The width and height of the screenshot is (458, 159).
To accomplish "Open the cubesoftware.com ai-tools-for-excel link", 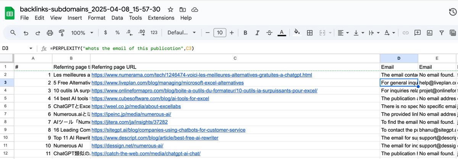I will [x=150, y=99].
